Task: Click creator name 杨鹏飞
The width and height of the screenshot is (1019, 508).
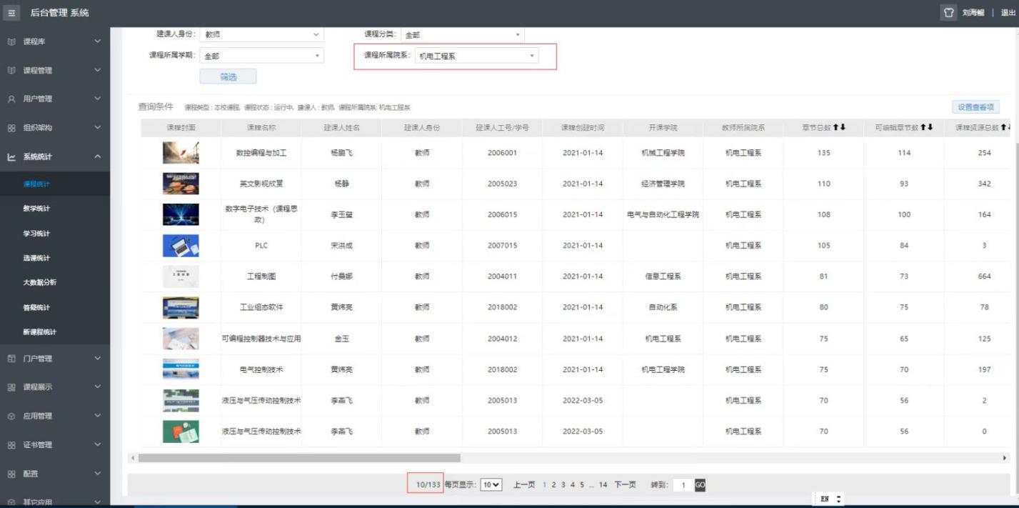Action: point(341,153)
